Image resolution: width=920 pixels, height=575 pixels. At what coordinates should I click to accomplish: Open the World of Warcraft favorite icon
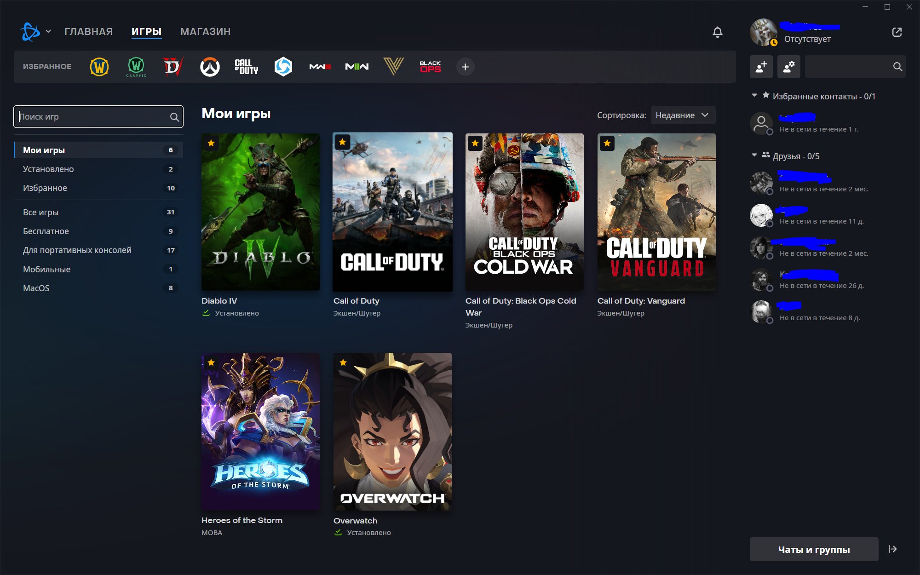click(x=99, y=67)
